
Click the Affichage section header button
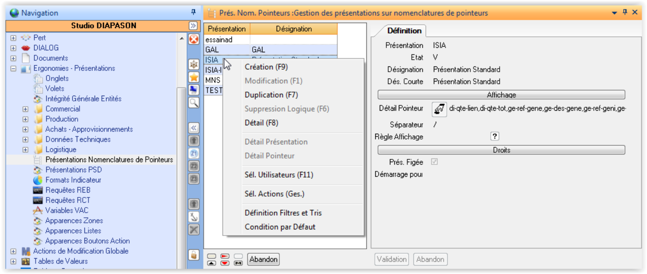501,95
